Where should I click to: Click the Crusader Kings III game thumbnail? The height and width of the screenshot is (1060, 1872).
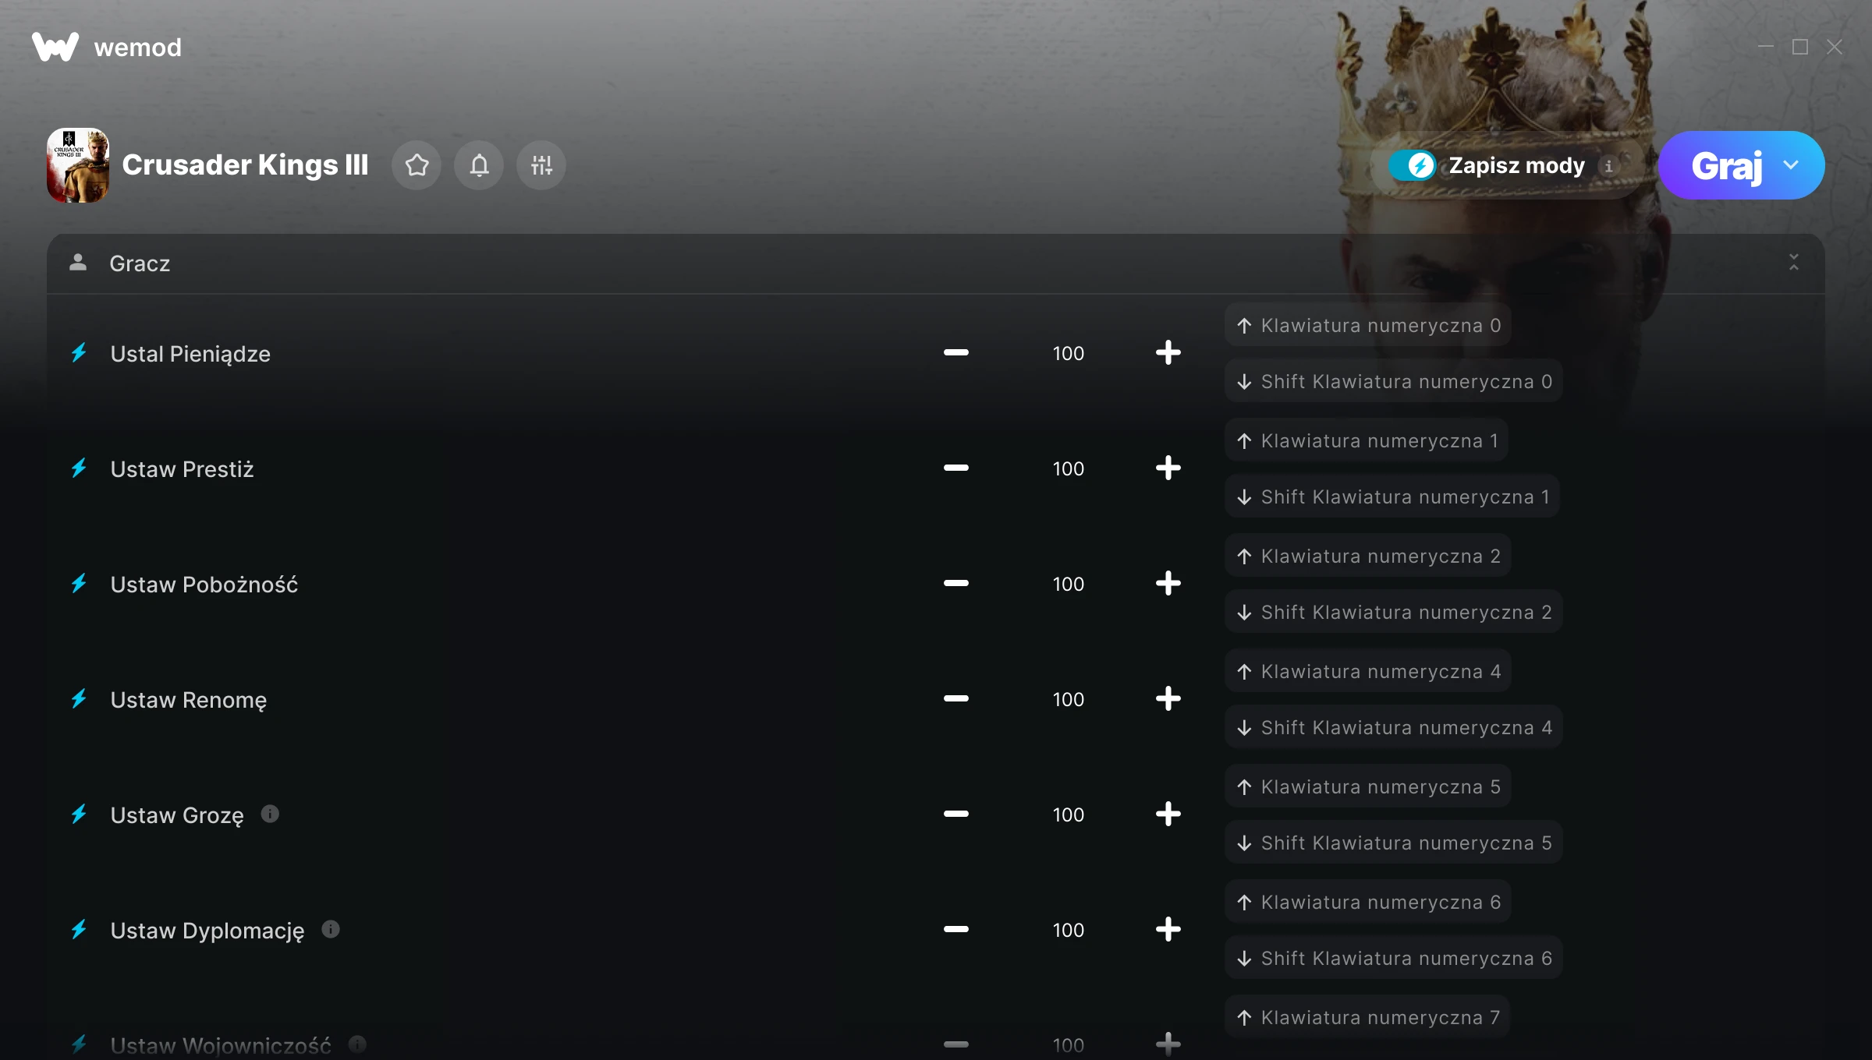(78, 165)
